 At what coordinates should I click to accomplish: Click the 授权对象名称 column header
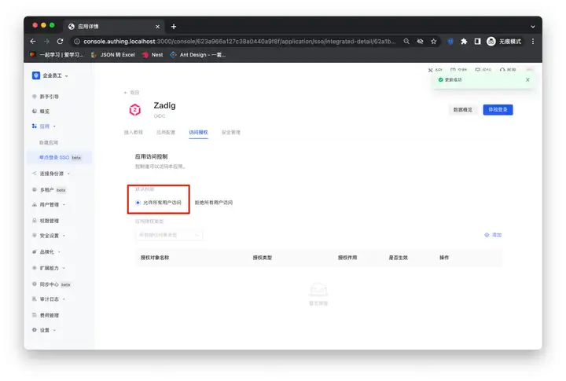pyautogui.click(x=155, y=258)
